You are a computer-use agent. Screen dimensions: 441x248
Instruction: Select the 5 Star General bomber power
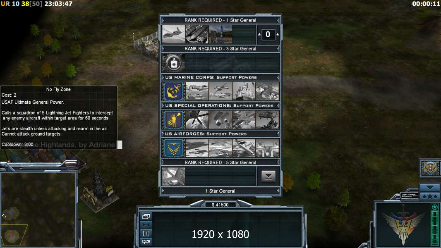[173, 176]
